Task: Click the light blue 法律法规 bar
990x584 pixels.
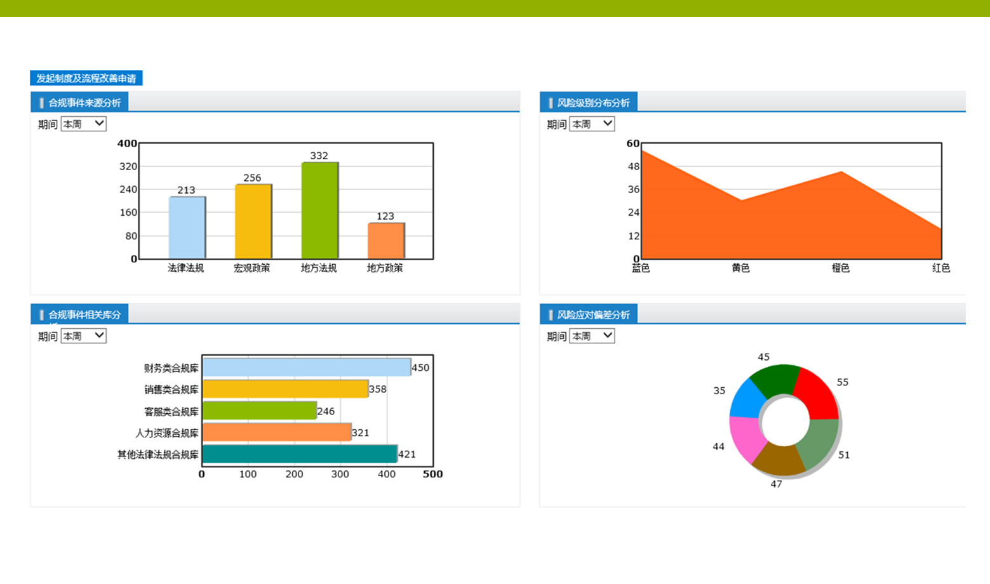Action: [187, 228]
